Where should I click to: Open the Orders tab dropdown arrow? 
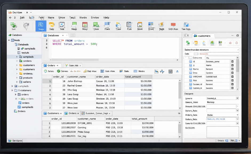click(x=57, y=65)
